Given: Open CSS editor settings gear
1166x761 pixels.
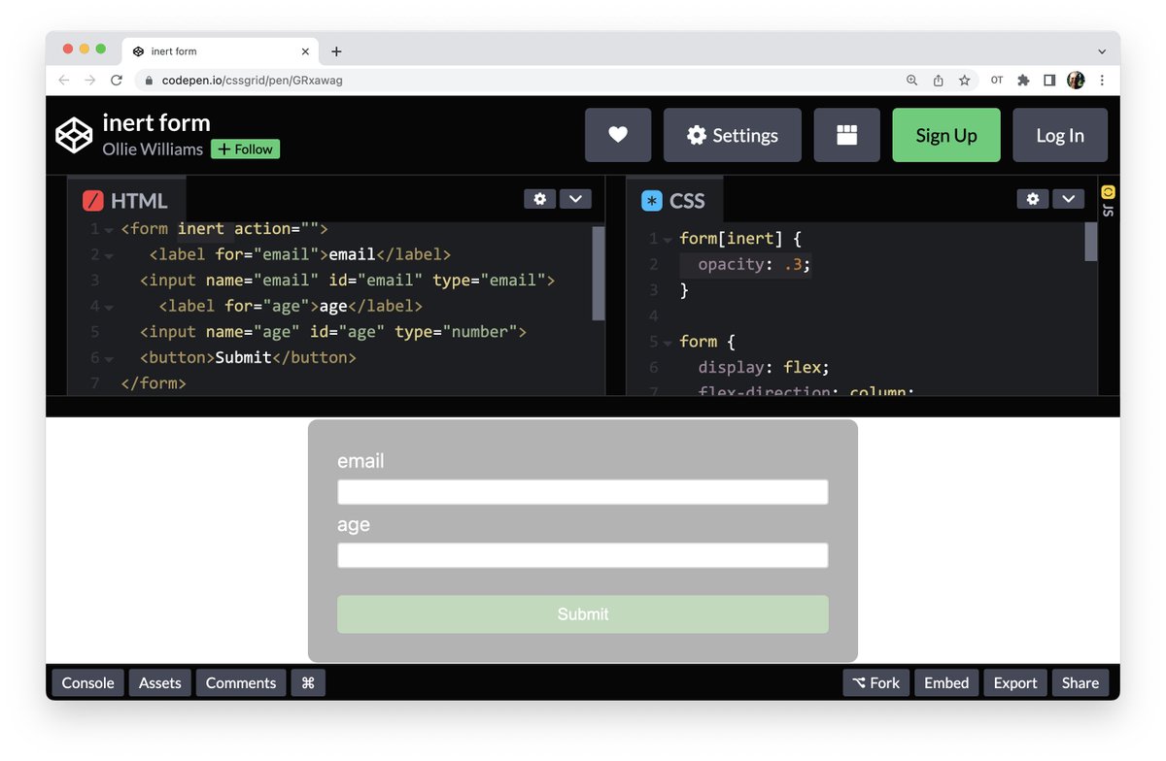Looking at the screenshot, I should (x=1033, y=199).
